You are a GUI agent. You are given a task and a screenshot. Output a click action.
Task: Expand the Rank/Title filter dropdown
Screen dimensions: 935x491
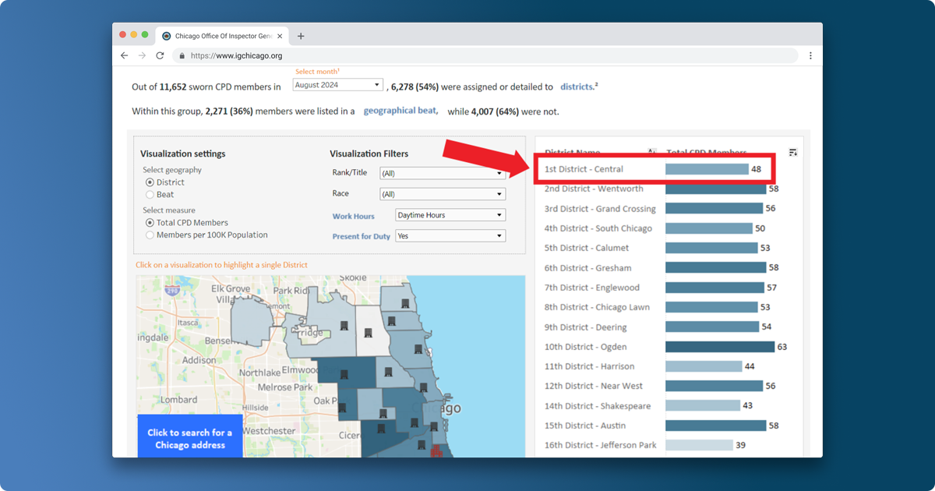pyautogui.click(x=442, y=173)
